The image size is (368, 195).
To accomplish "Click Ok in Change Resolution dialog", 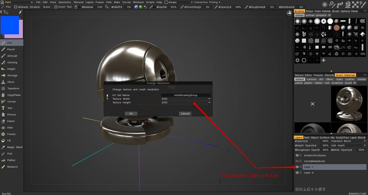I will coord(131,113).
